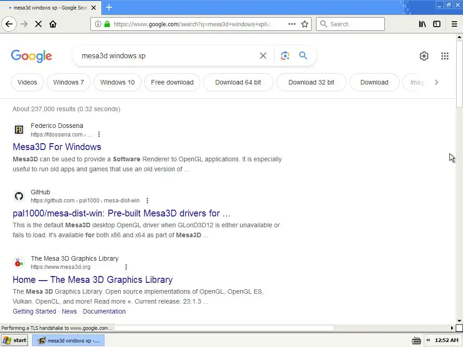Screen dimensions: 463x347
Task: Click the https://www.mesa3d.org URL text
Action: coord(61,267)
